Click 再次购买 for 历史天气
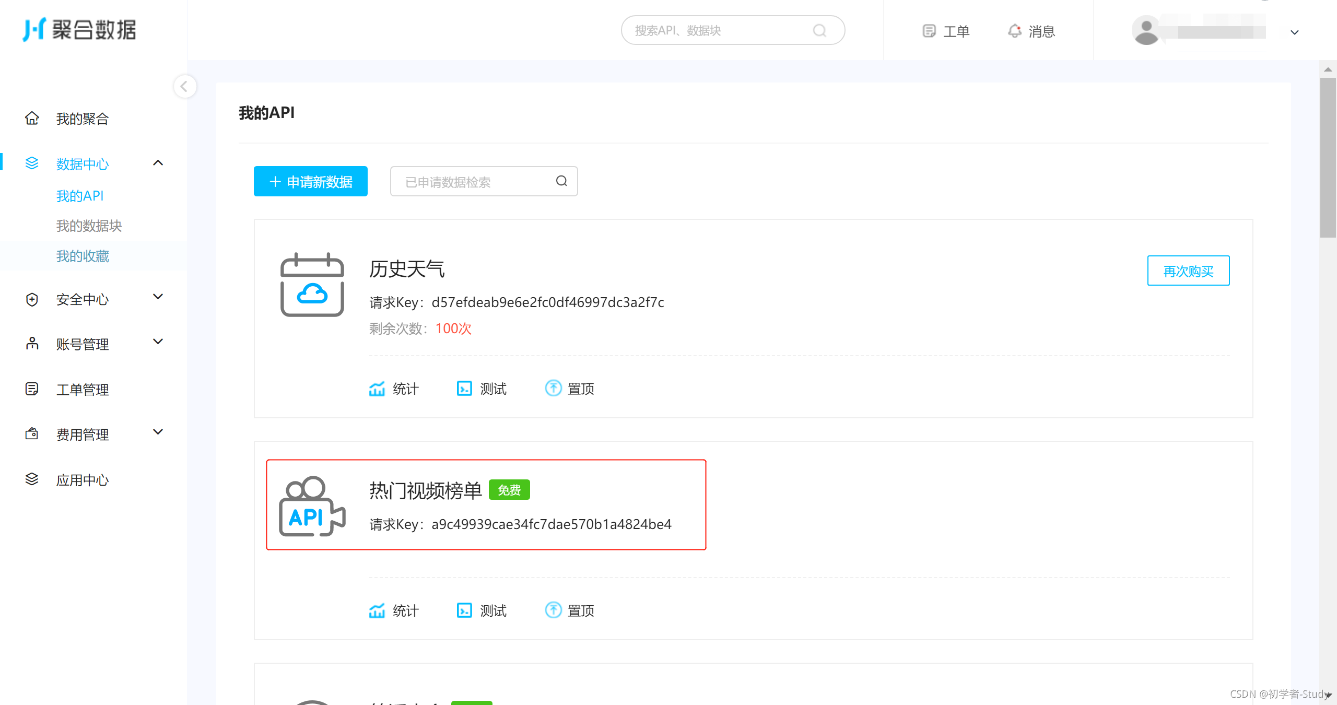This screenshot has height=705, width=1337. 1188,271
